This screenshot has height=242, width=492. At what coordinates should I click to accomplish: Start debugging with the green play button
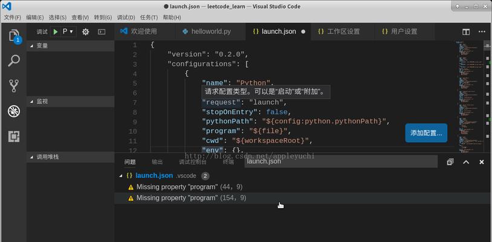coord(56,31)
